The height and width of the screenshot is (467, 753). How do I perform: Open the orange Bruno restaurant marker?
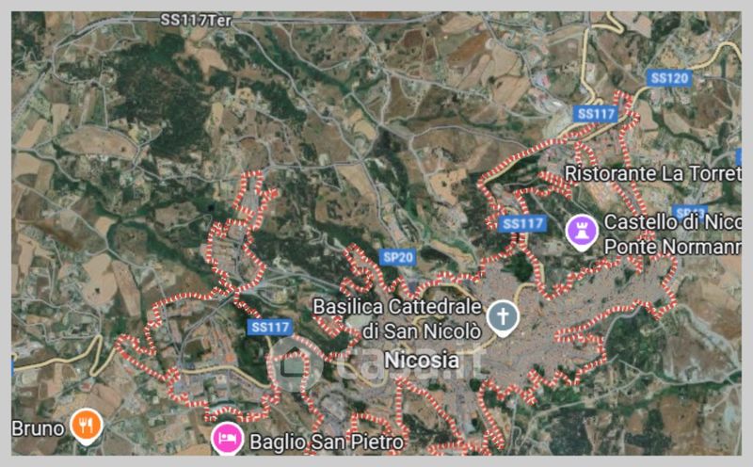coord(87,427)
